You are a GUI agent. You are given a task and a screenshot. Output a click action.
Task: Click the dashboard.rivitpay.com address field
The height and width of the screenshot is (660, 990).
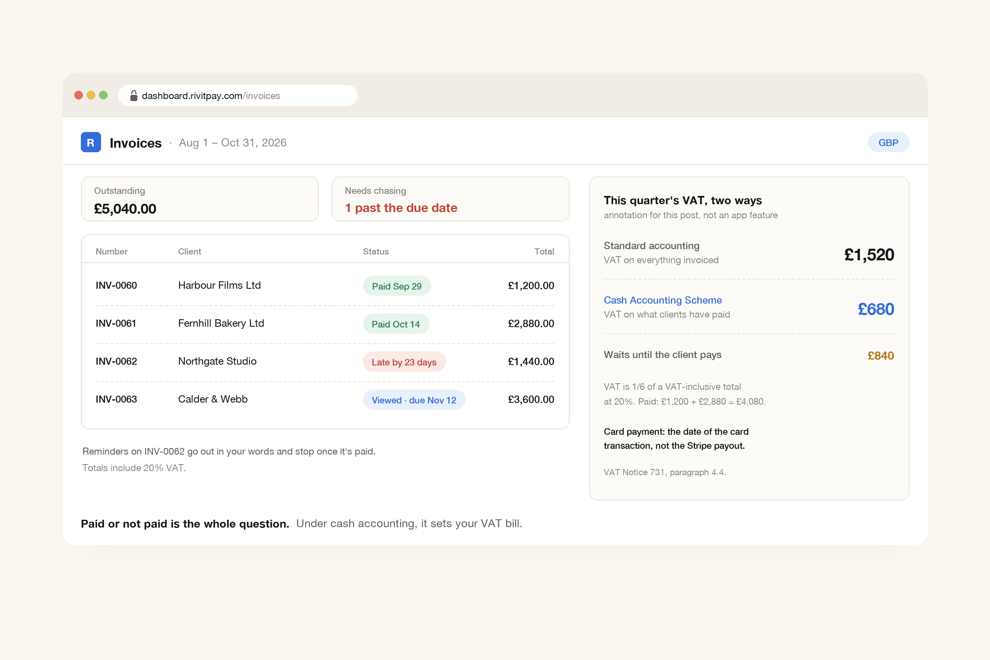coord(238,96)
